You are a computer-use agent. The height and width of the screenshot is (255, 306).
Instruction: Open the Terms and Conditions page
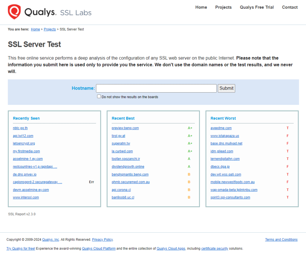281,239
